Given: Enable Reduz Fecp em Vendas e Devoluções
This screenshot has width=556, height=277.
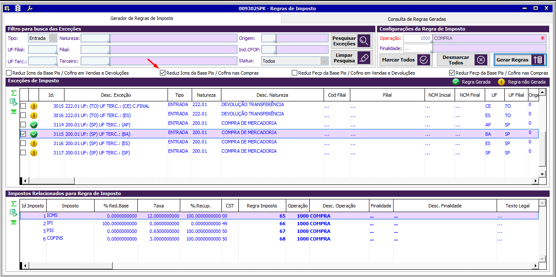Looking at the screenshot, I should pos(294,73).
